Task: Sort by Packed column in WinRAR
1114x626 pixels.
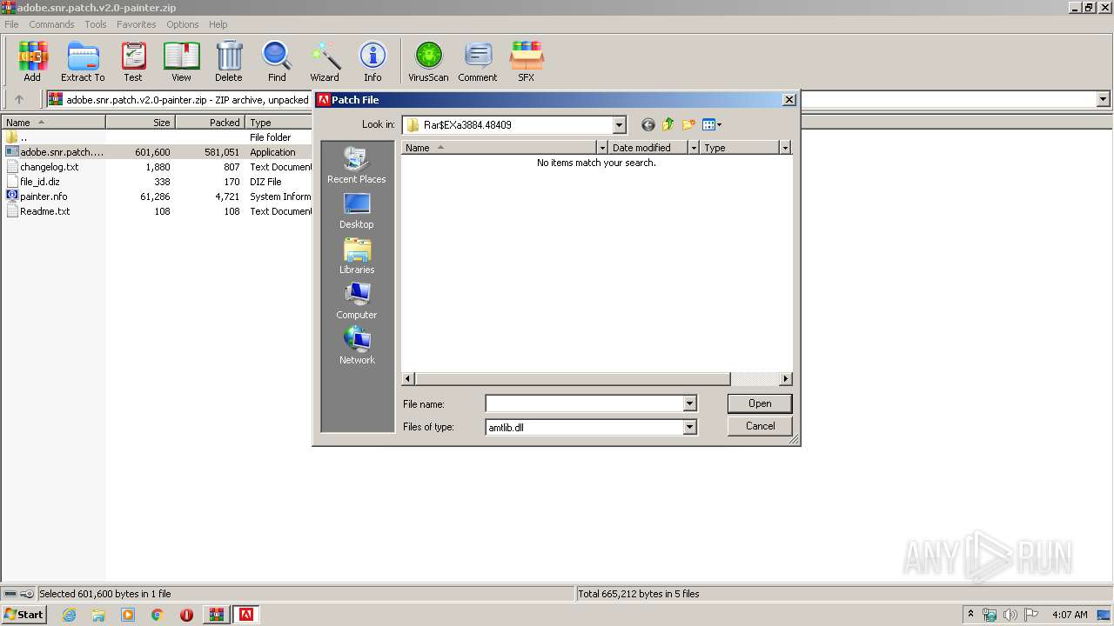Action: [x=210, y=123]
